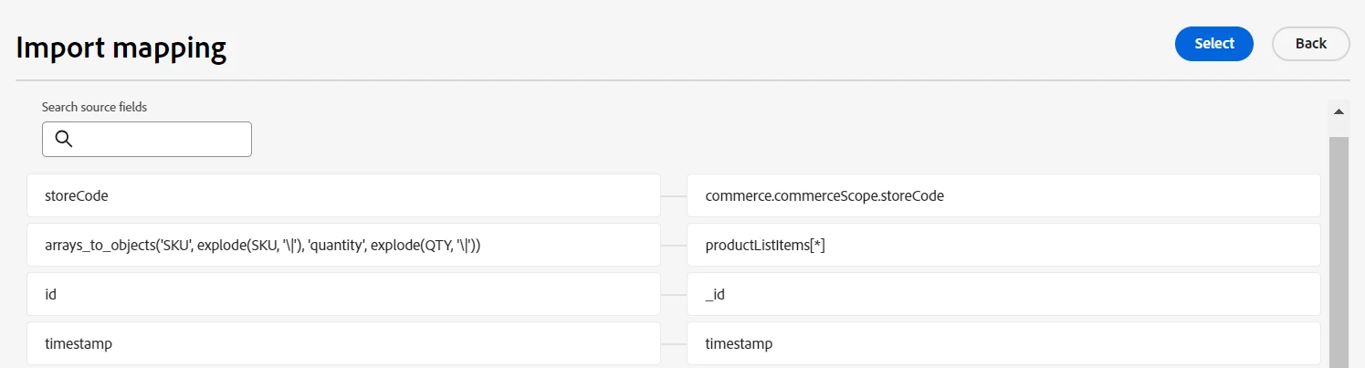The width and height of the screenshot is (1365, 368).
Task: Click the vertical scrollbar thumb
Action: (1339, 247)
